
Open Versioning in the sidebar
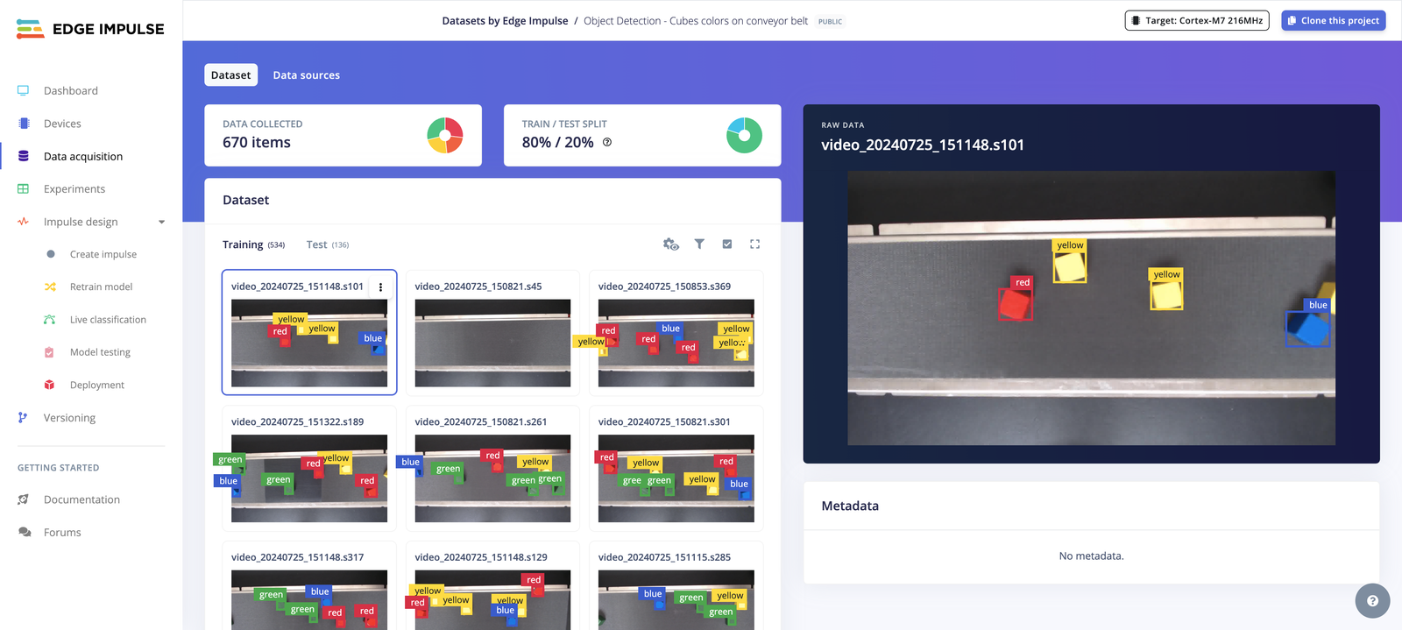[x=69, y=418]
